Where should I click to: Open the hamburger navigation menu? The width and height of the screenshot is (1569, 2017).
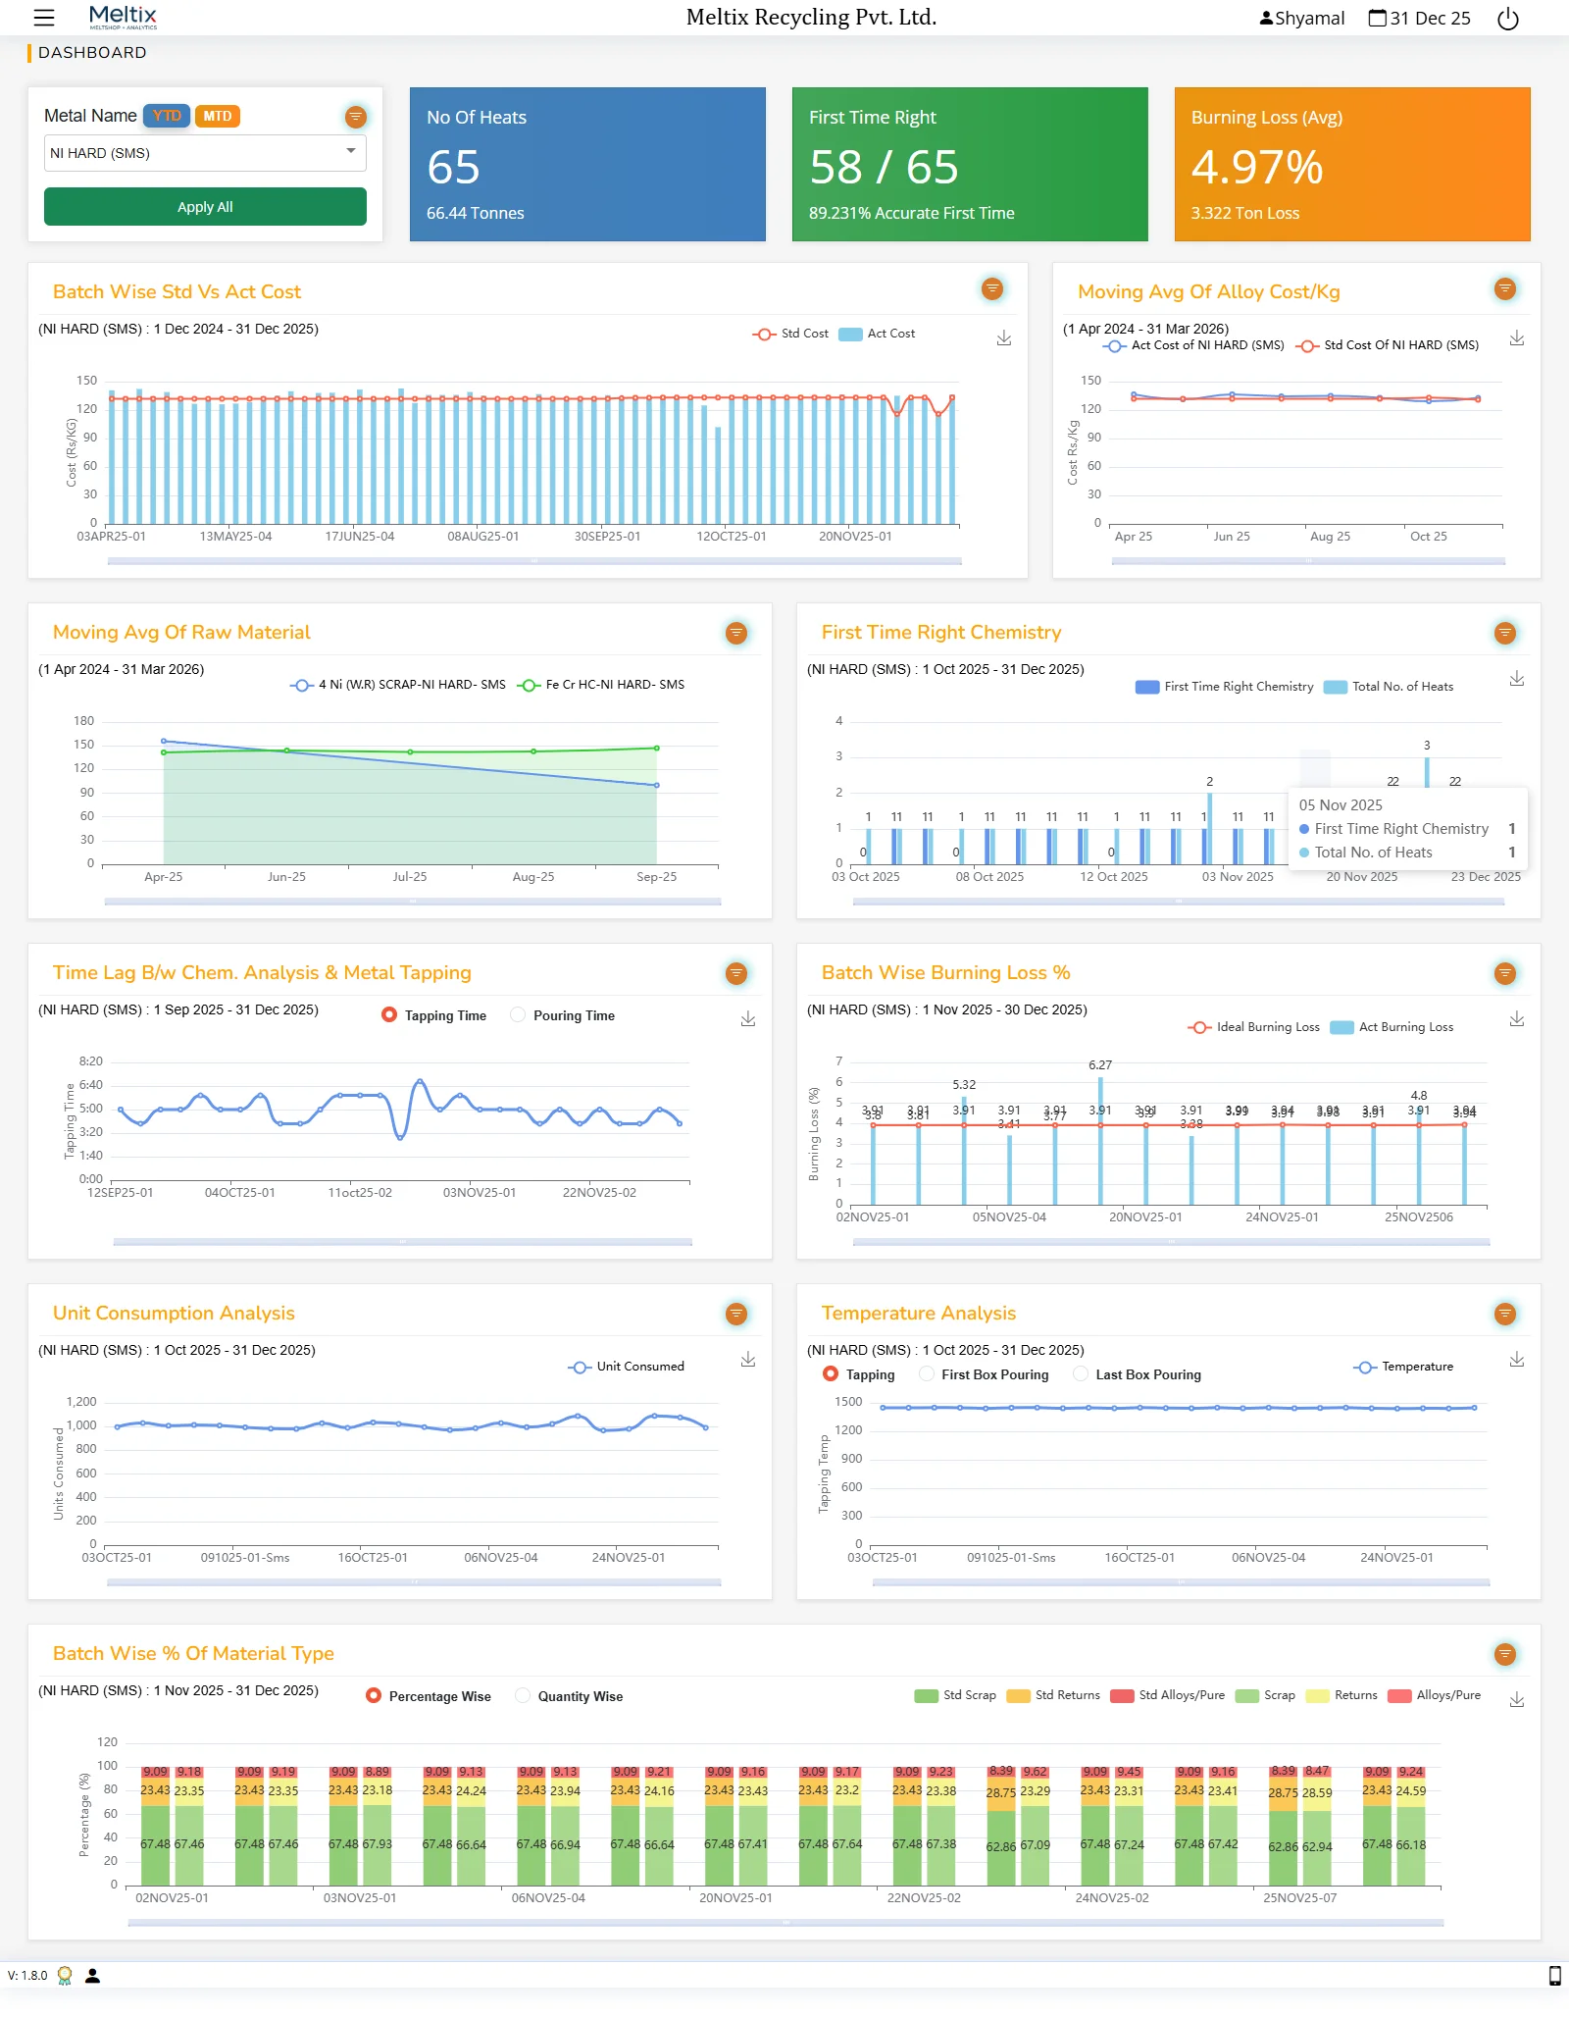coord(44,18)
